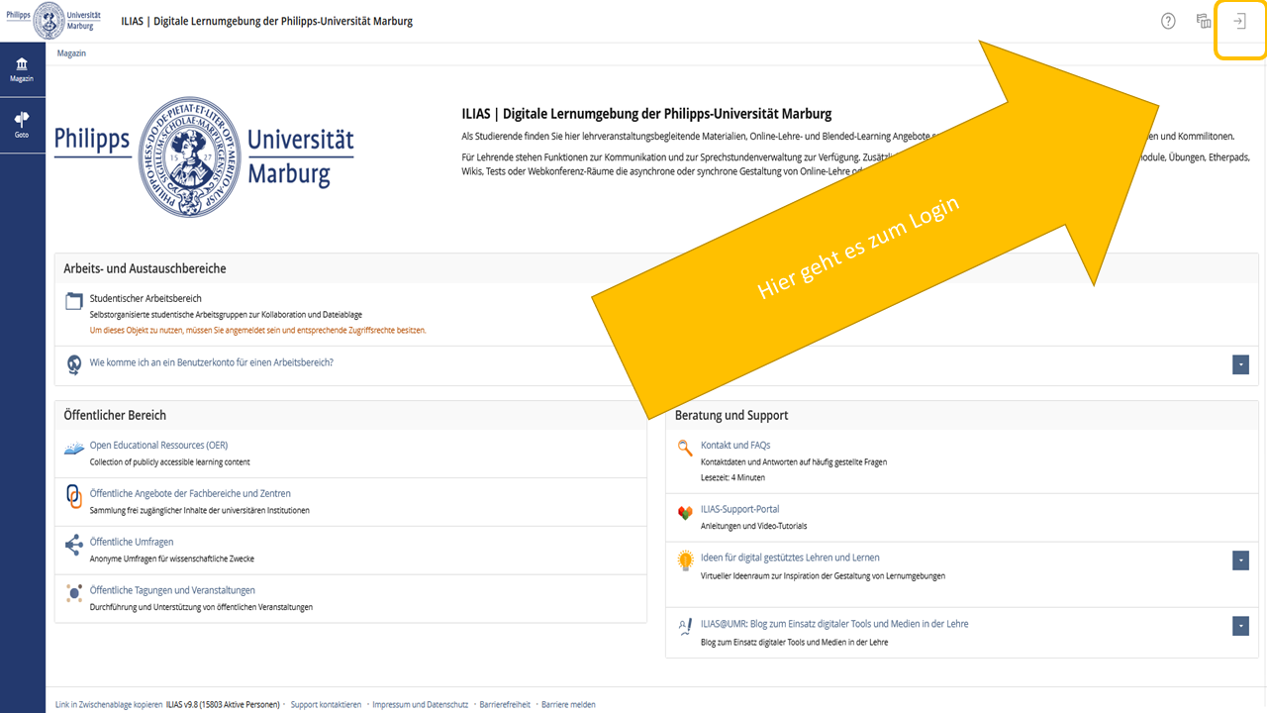This screenshot has width=1267, height=713.
Task: Select Magazin in the breadcrumb bar
Action: 70,52
